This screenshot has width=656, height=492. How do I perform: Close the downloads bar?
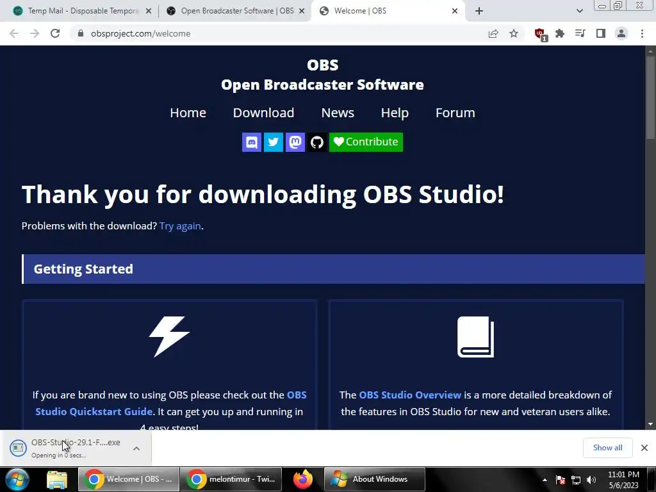[644, 448]
